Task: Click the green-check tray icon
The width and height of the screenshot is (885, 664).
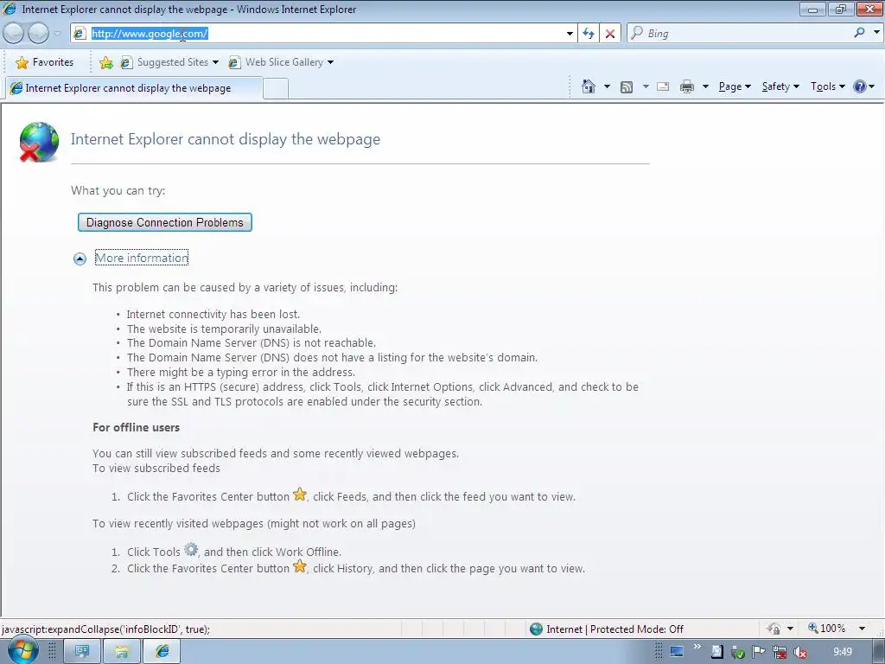Action: click(x=738, y=652)
